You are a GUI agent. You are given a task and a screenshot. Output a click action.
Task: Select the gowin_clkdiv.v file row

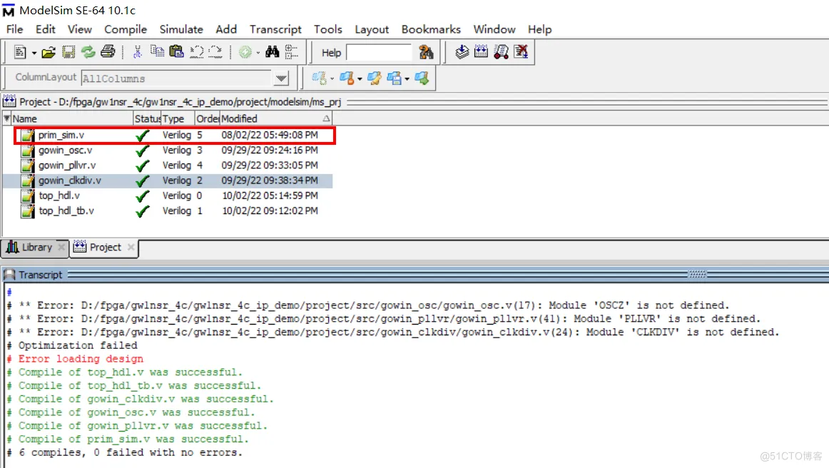point(168,181)
